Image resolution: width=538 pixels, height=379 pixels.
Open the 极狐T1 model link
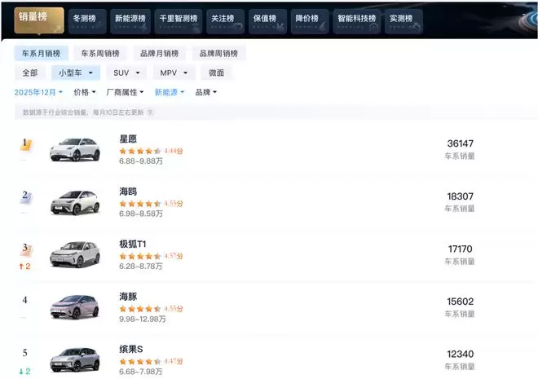click(x=133, y=244)
